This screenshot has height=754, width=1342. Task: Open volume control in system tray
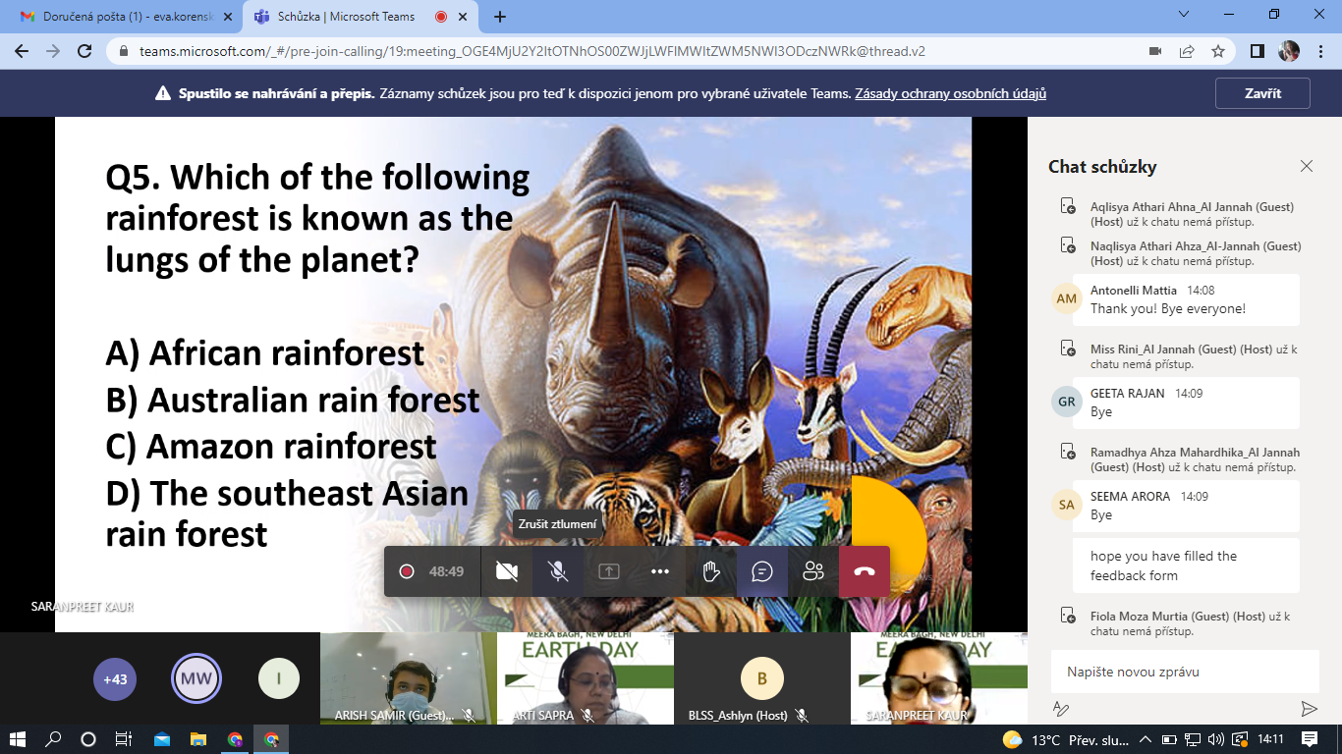click(1216, 739)
